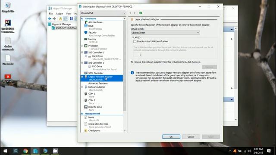Viewport: 276px width, 155px height.
Task: Click Hyper-V Manager taskbar icon
Action: 35,151
